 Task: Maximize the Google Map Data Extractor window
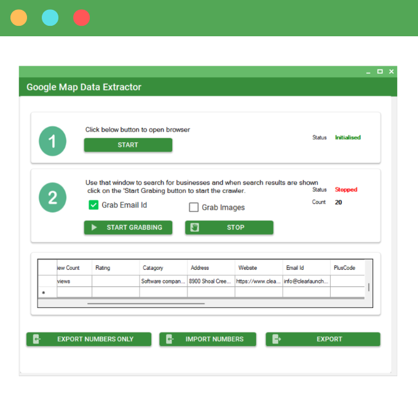pos(380,72)
